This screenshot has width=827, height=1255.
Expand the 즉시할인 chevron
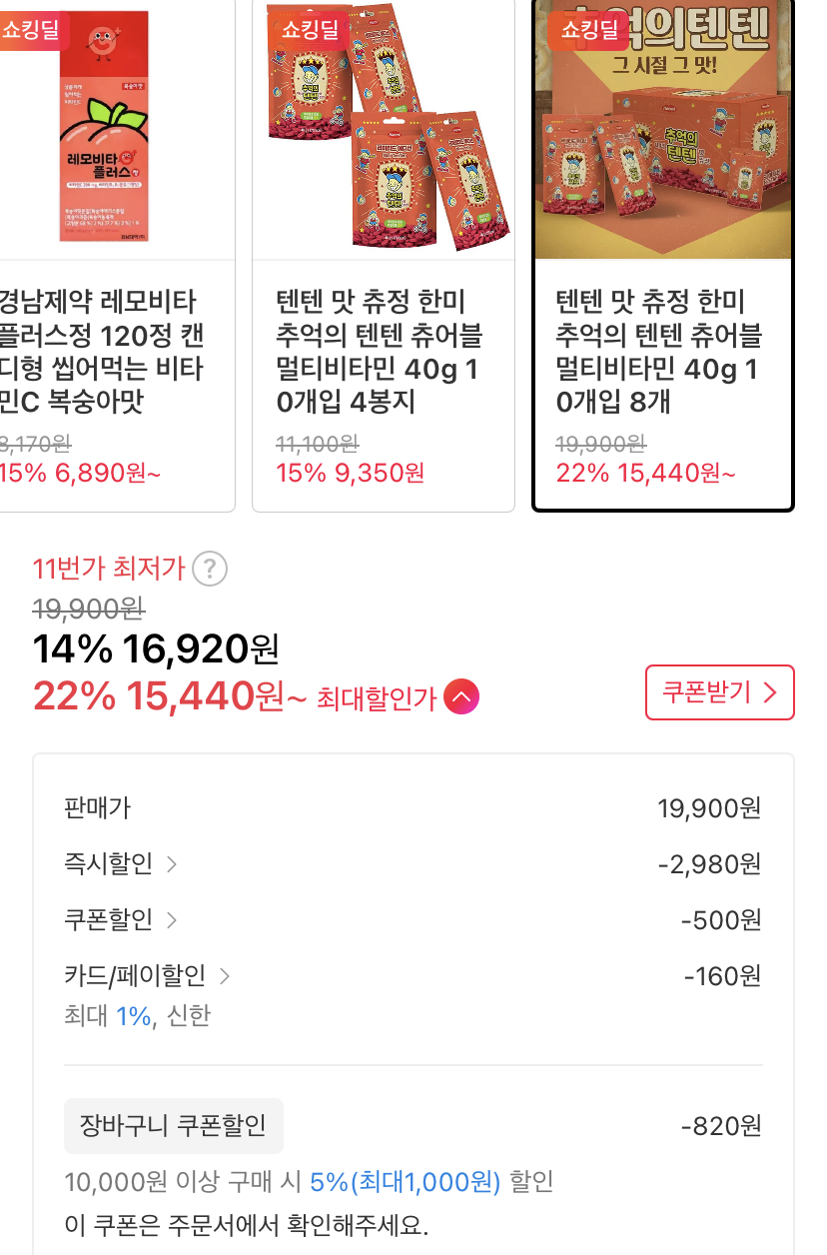[172, 864]
